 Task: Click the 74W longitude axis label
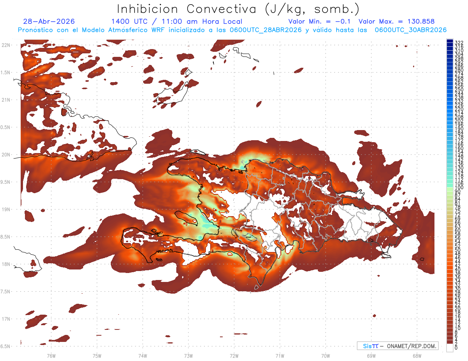(142, 356)
